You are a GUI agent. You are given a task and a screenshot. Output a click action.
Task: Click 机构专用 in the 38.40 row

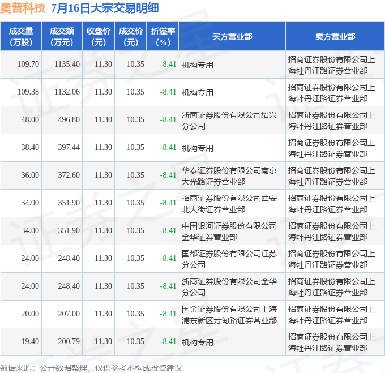198,148
